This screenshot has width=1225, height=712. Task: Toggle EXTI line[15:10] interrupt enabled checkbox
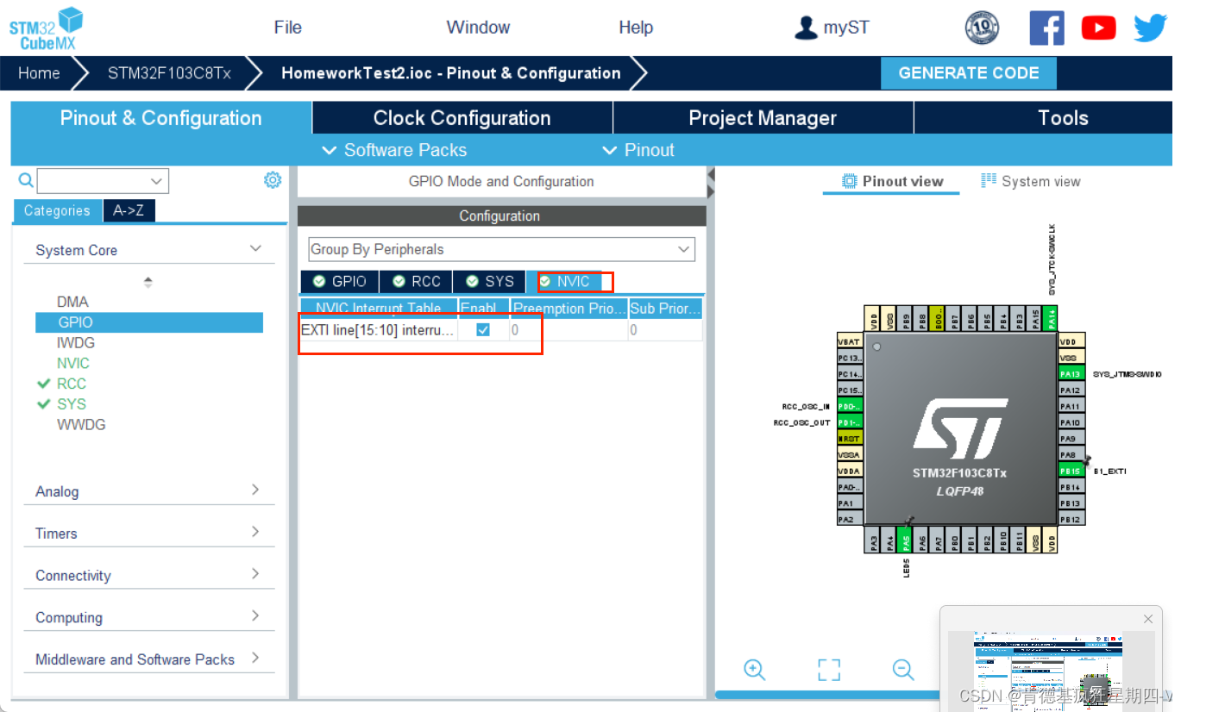pyautogui.click(x=483, y=329)
